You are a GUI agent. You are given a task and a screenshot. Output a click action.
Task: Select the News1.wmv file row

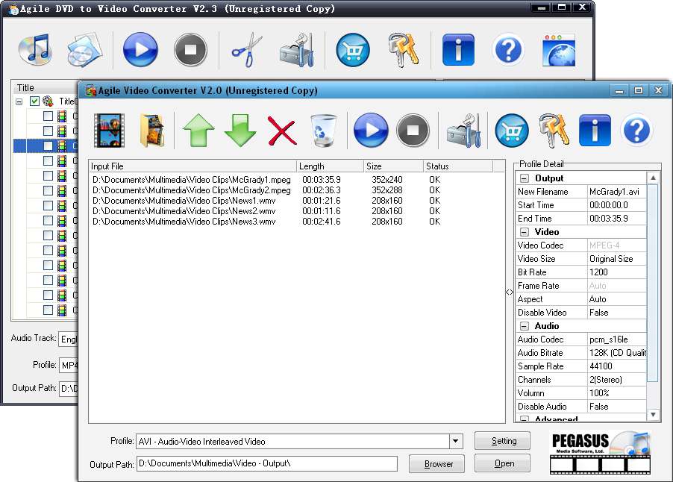point(297,201)
